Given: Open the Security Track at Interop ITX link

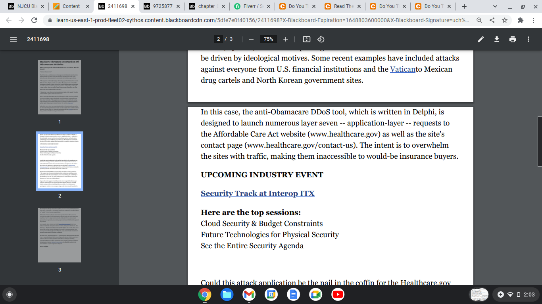Looking at the screenshot, I should (258, 194).
